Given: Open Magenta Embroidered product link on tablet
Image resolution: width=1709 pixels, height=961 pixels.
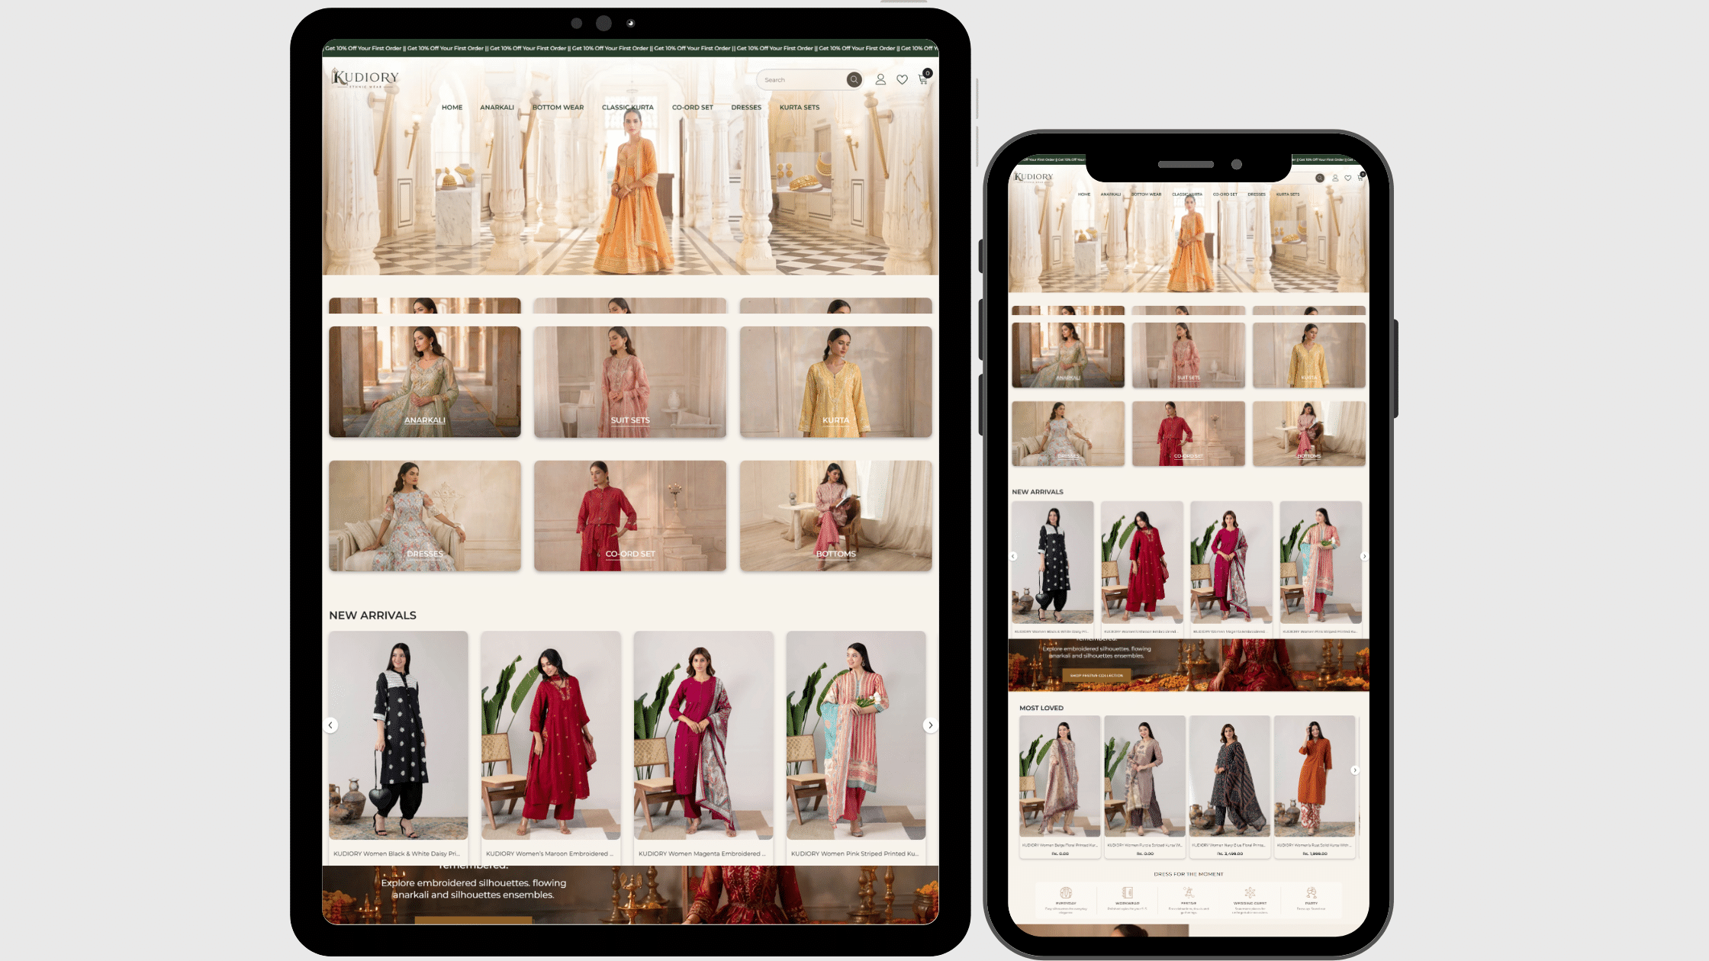Looking at the screenshot, I should (701, 853).
